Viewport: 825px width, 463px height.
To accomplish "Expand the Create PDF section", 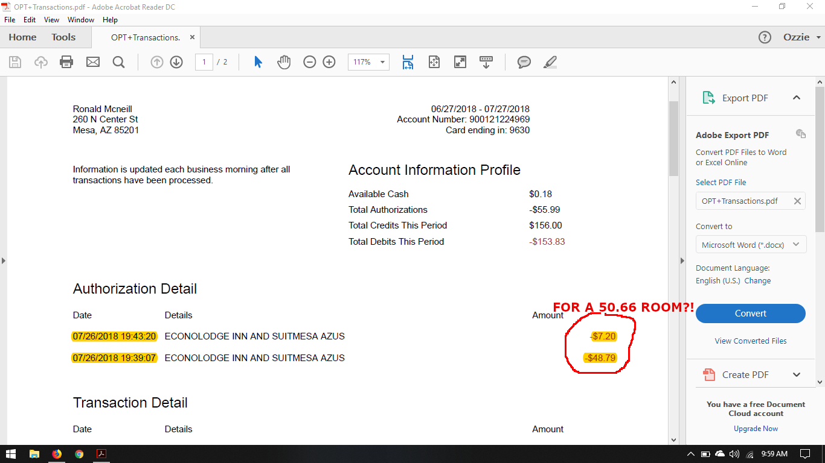I will point(796,374).
